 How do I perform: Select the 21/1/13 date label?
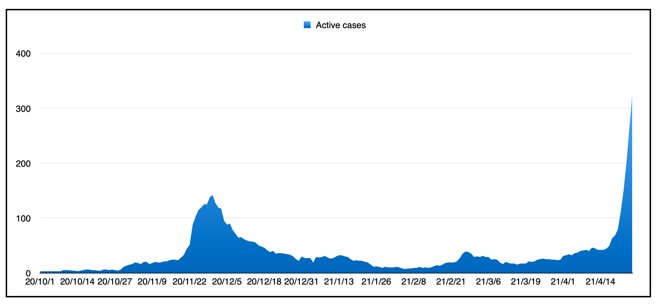click(339, 282)
